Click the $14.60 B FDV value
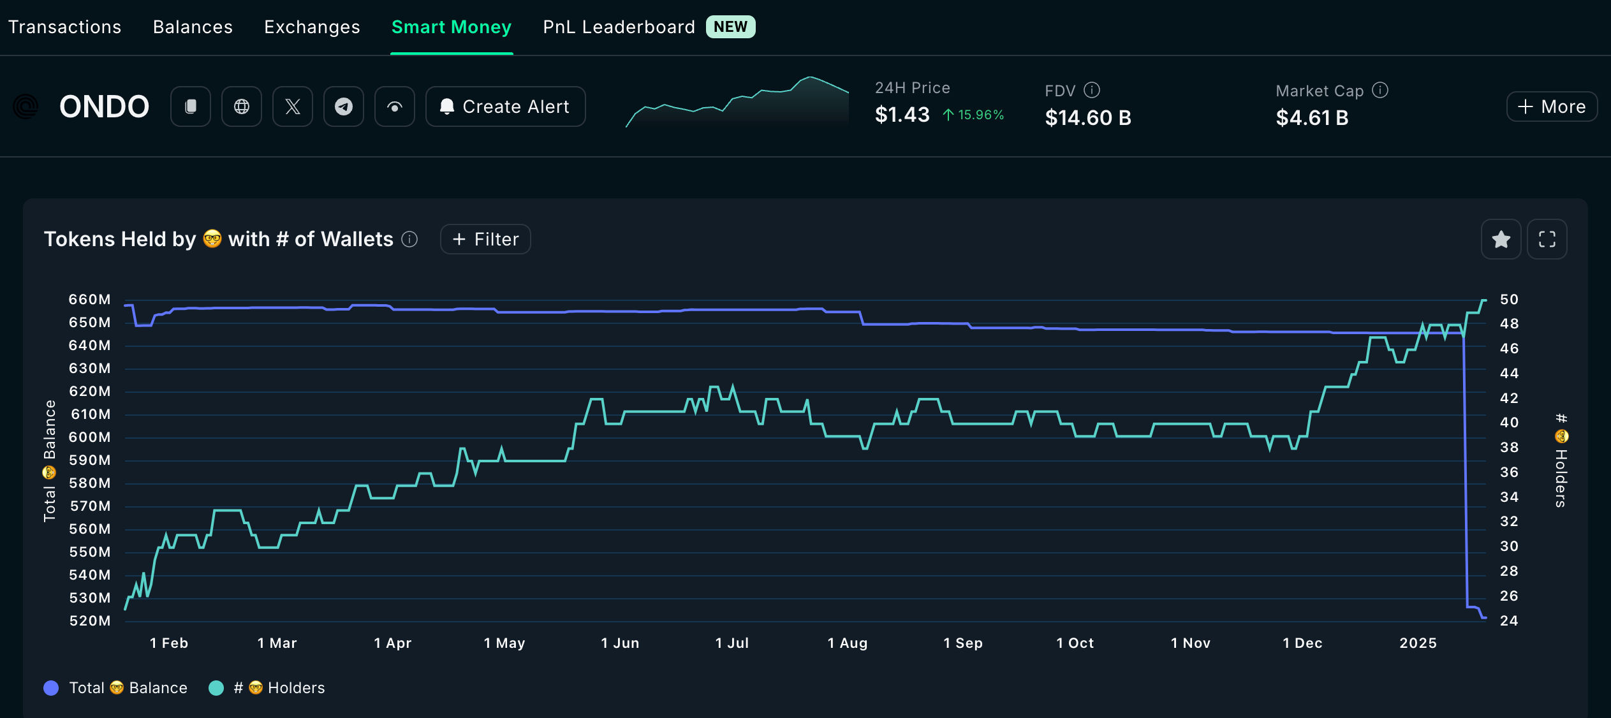Screen dimensions: 1611x718 1088,118
